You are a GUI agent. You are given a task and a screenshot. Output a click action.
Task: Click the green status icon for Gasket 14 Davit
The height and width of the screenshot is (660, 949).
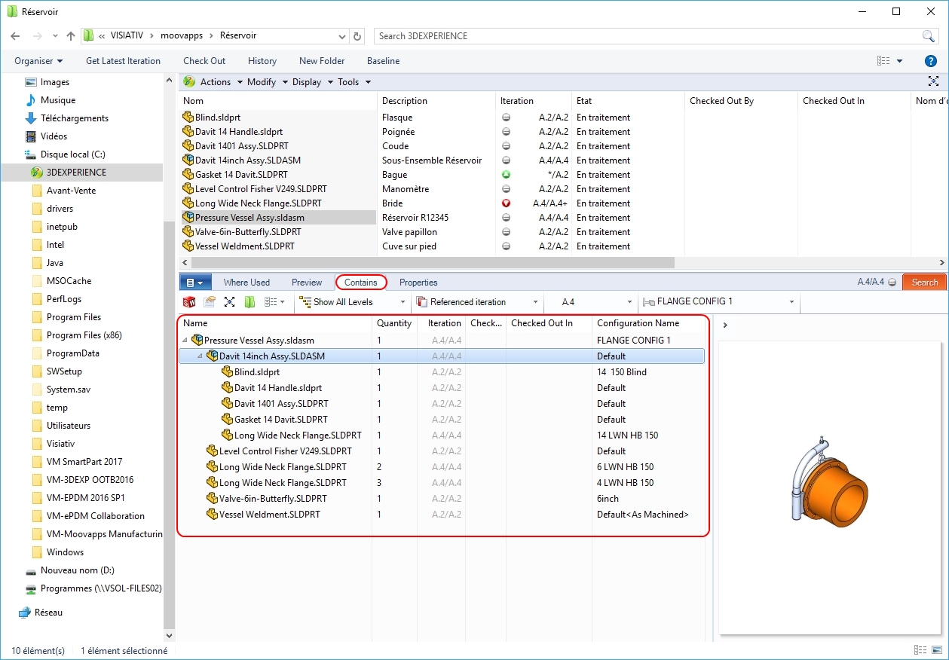point(506,175)
